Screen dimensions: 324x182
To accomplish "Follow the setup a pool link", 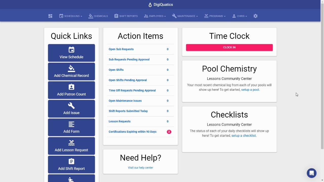I will pyautogui.click(x=250, y=90).
